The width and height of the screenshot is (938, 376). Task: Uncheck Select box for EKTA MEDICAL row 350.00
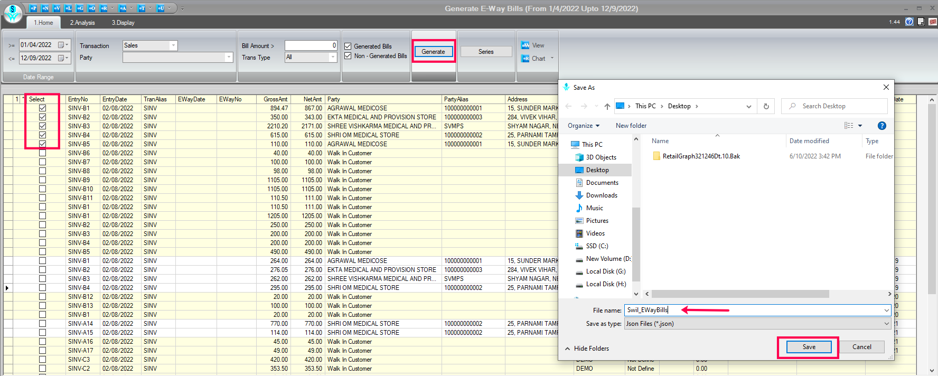tap(42, 117)
